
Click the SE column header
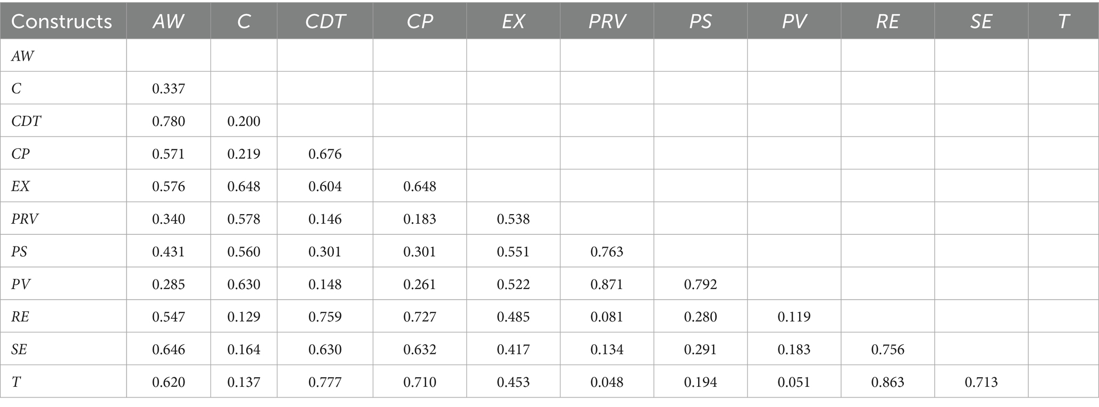[981, 21]
